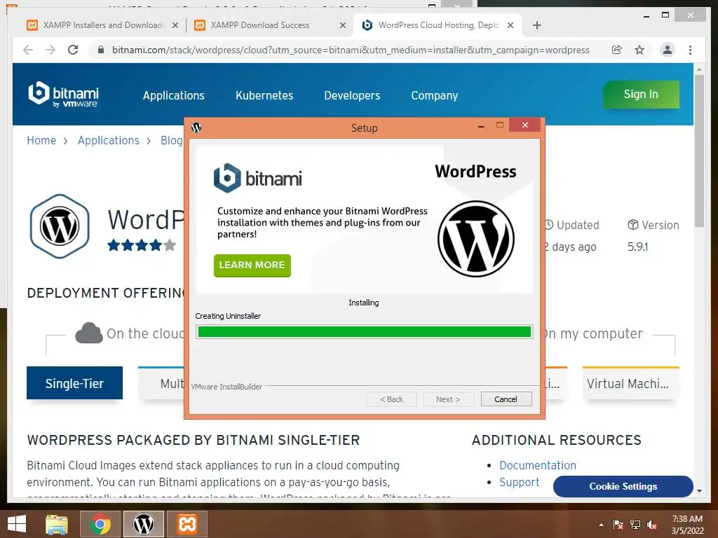The image size is (718, 538).
Task: Switch to Chrome in the taskbar
Action: coord(100,524)
